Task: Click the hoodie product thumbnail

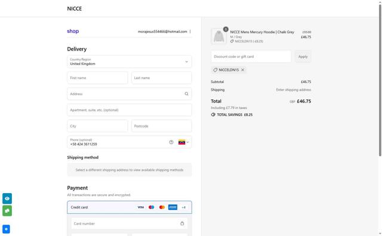Action: (x=218, y=36)
